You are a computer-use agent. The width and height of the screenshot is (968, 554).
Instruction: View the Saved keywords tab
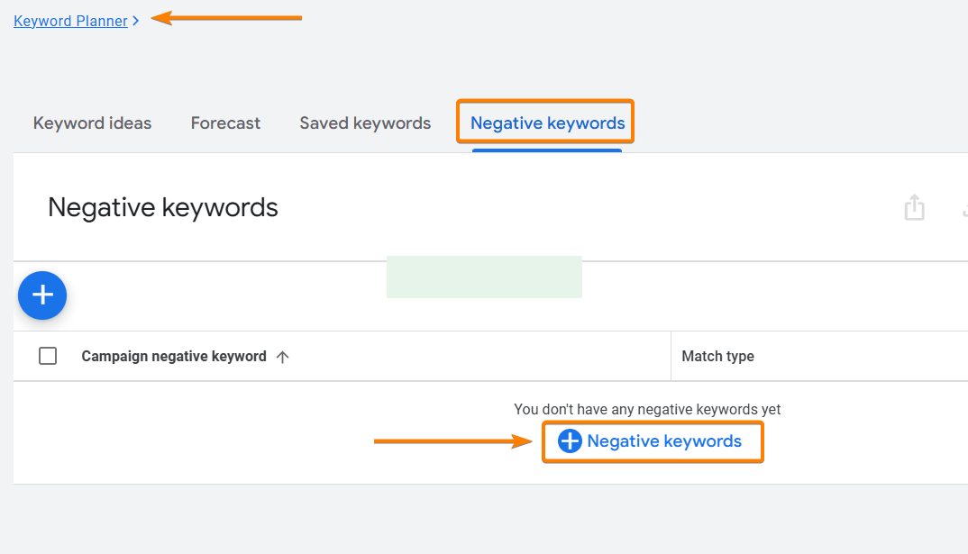pyautogui.click(x=364, y=123)
